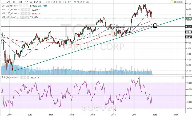This screenshot has width=192, height=116.
Task: Hide the RSI (14, close) indicator
Action: point(22,78)
